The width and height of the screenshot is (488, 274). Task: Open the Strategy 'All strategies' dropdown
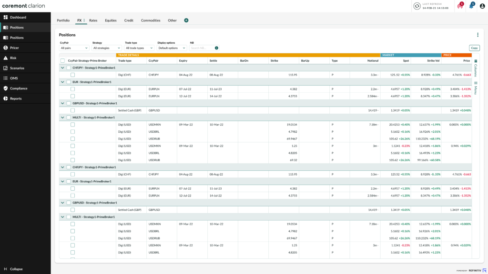(x=106, y=48)
